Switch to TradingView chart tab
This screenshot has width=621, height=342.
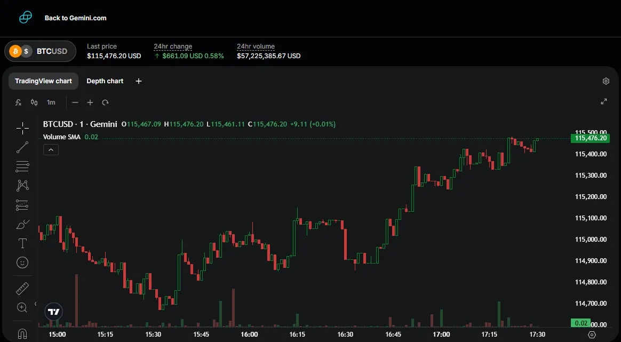(43, 81)
